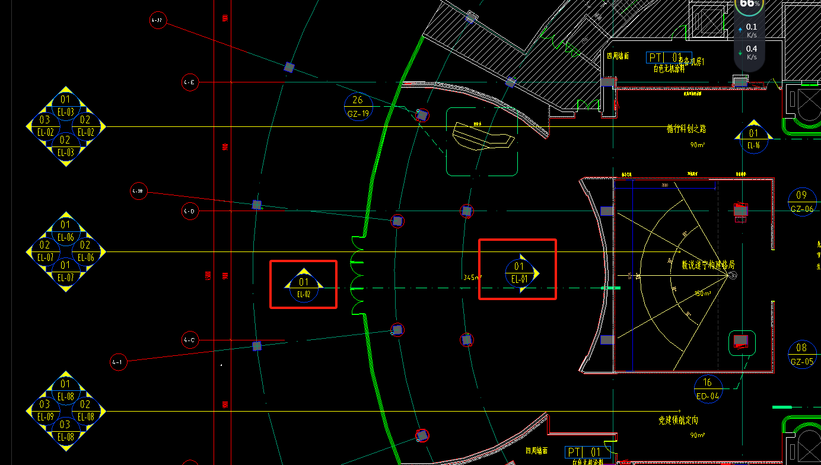Viewport: 821px width, 465px height.
Task: Click the 26 GZ-19 detail callout
Action: click(x=358, y=107)
